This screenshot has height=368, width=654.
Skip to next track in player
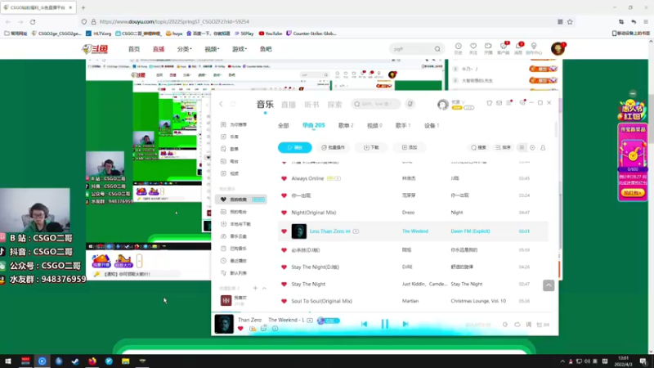tap(405, 324)
